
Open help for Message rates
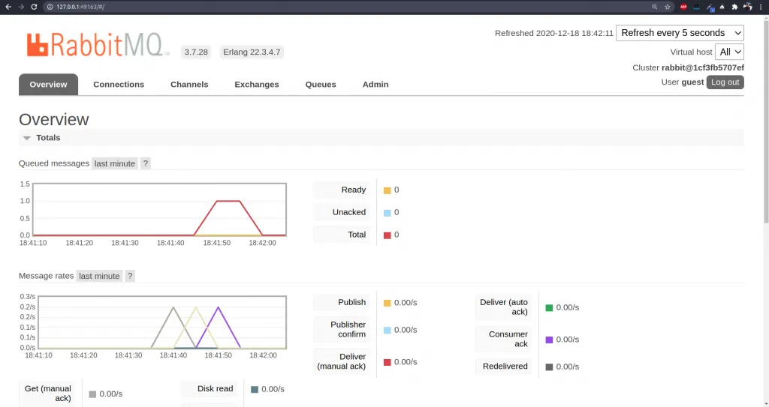(130, 276)
